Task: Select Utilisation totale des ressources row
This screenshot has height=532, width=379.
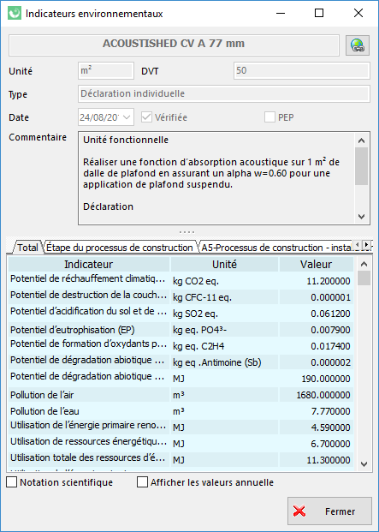Action: point(181,459)
